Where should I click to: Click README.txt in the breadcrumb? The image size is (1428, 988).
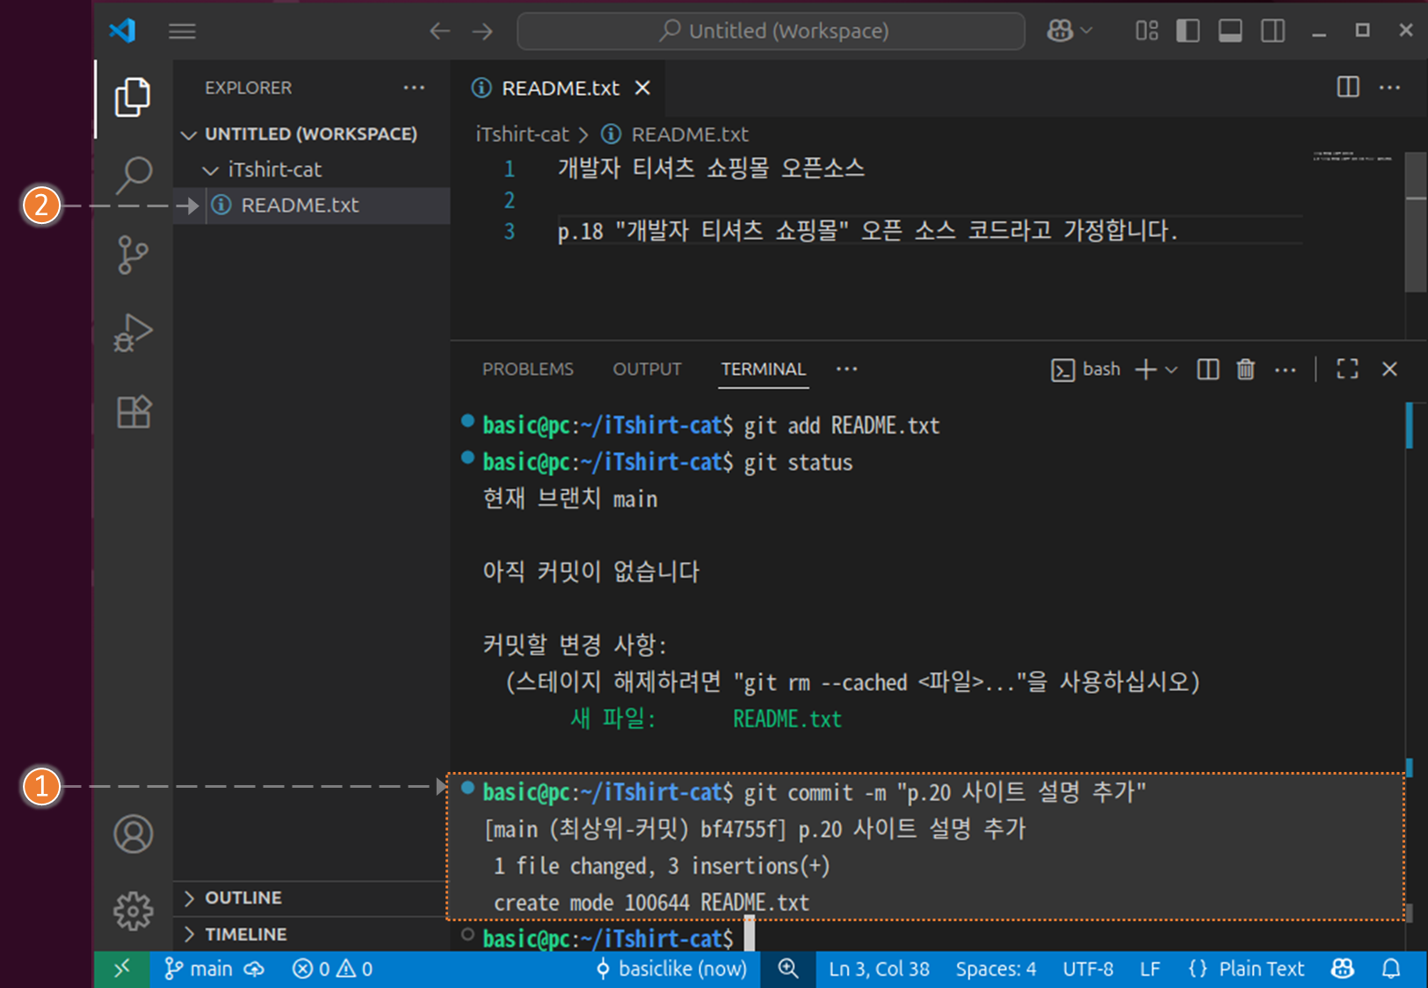690,134
